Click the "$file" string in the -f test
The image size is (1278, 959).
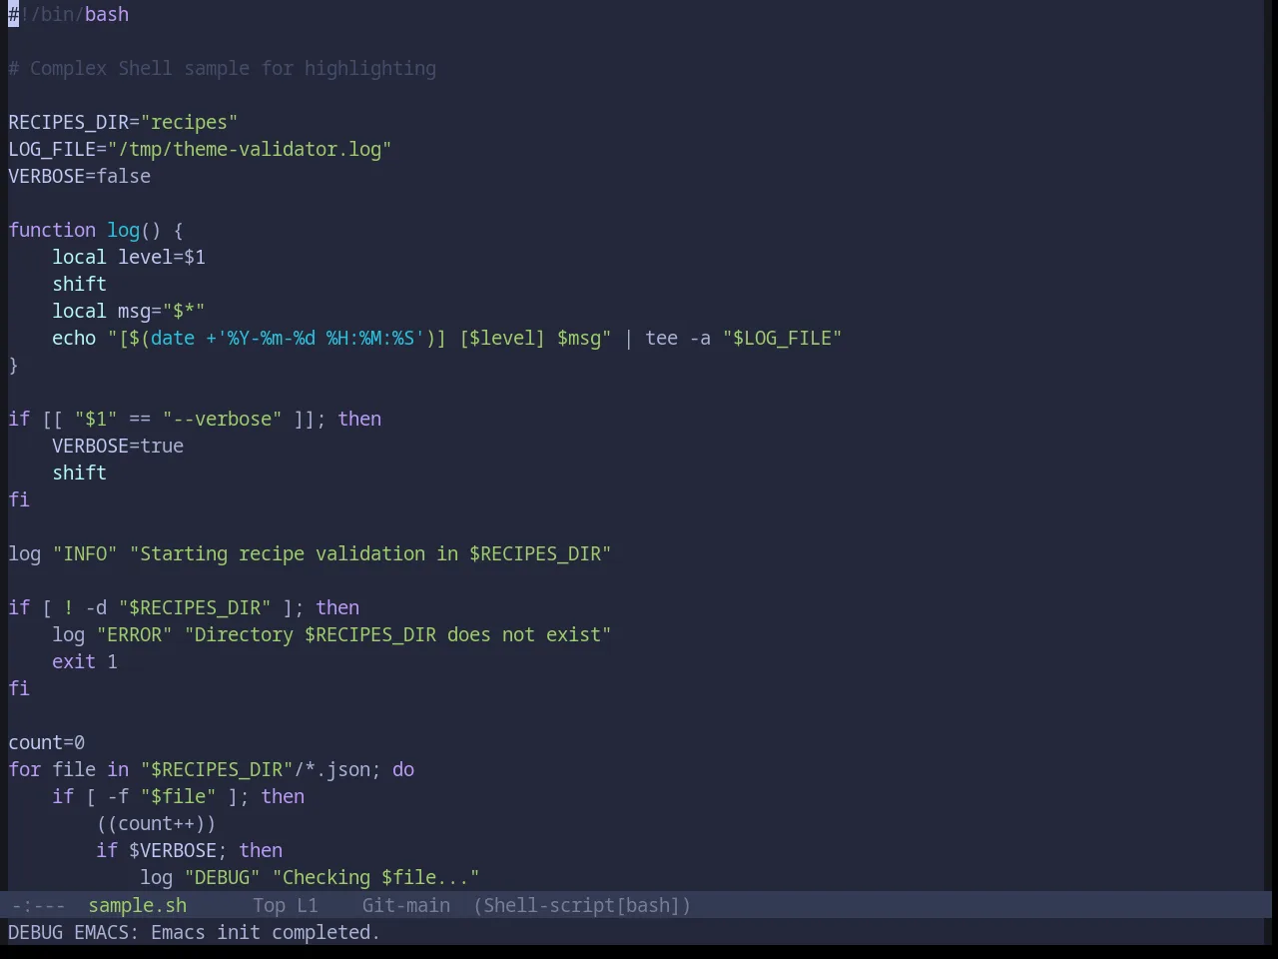[179, 796]
